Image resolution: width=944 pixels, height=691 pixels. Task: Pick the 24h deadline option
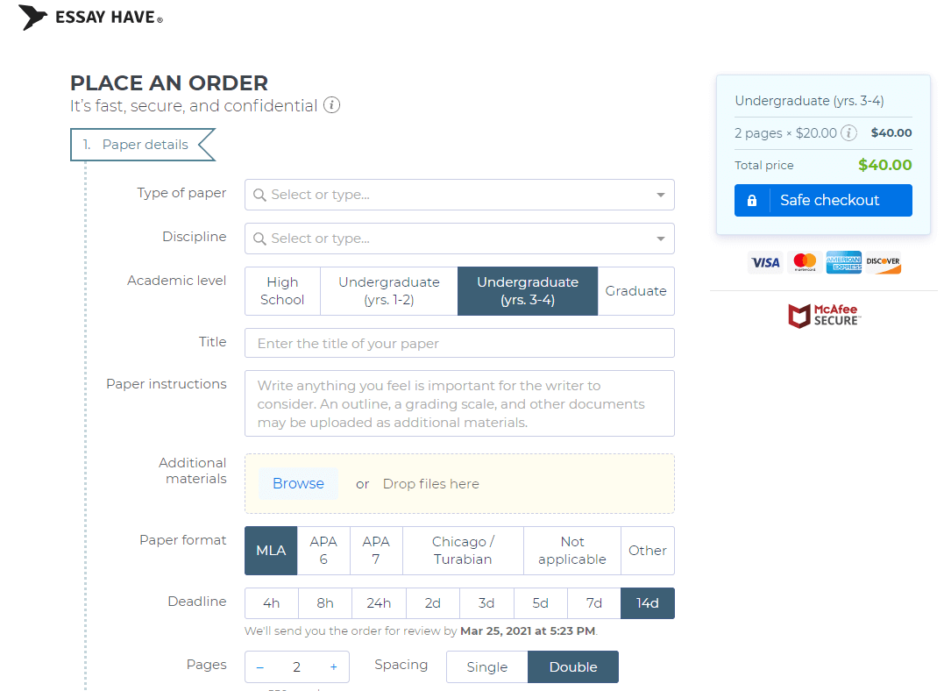[379, 603]
